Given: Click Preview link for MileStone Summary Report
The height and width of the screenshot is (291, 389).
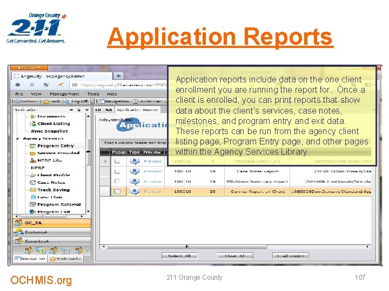Looking at the screenshot, I should (152, 182).
